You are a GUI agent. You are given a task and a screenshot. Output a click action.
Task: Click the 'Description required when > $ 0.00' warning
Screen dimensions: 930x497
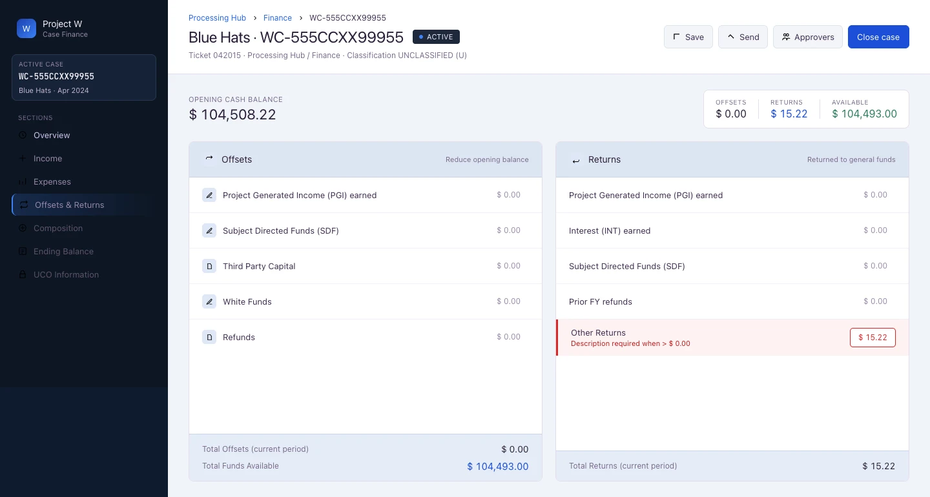[630, 344]
